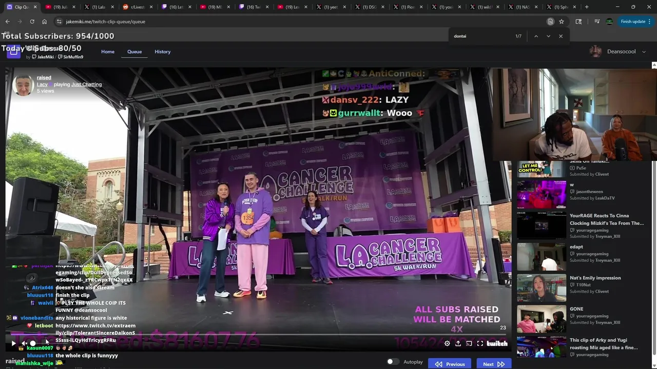This screenshot has height=369, width=657.
Task: Click the Deansocool profile avatar
Action: point(595,51)
